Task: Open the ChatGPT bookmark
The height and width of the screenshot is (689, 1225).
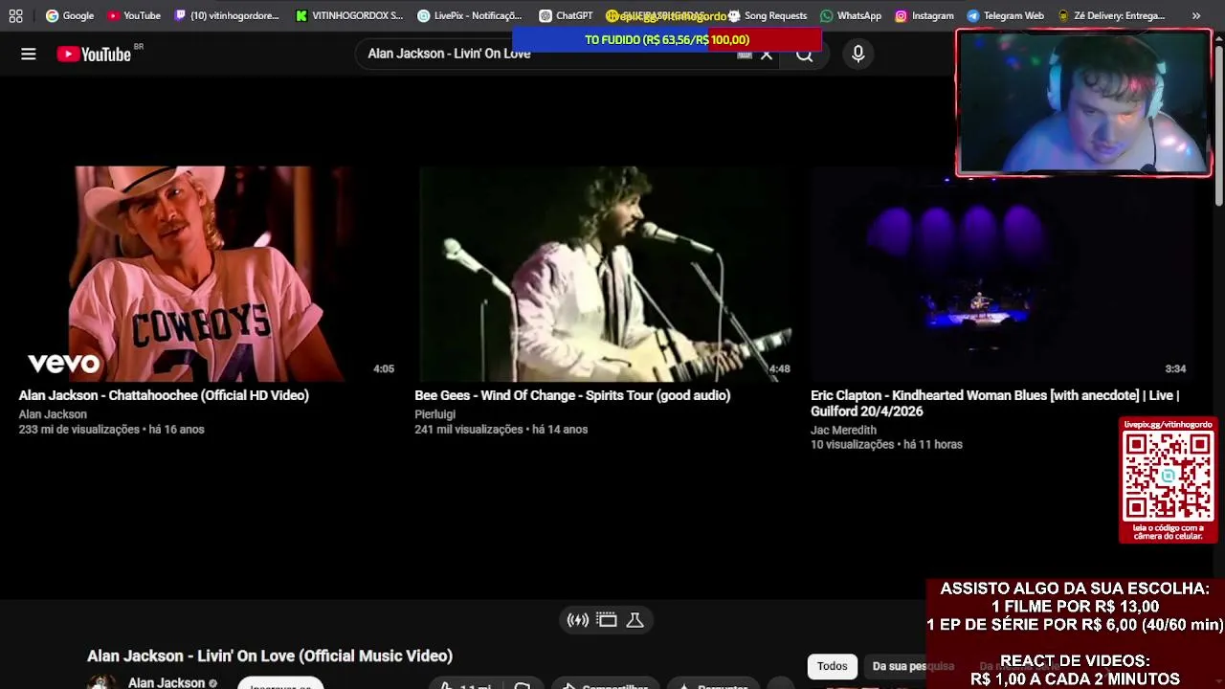Action: pyautogui.click(x=566, y=15)
